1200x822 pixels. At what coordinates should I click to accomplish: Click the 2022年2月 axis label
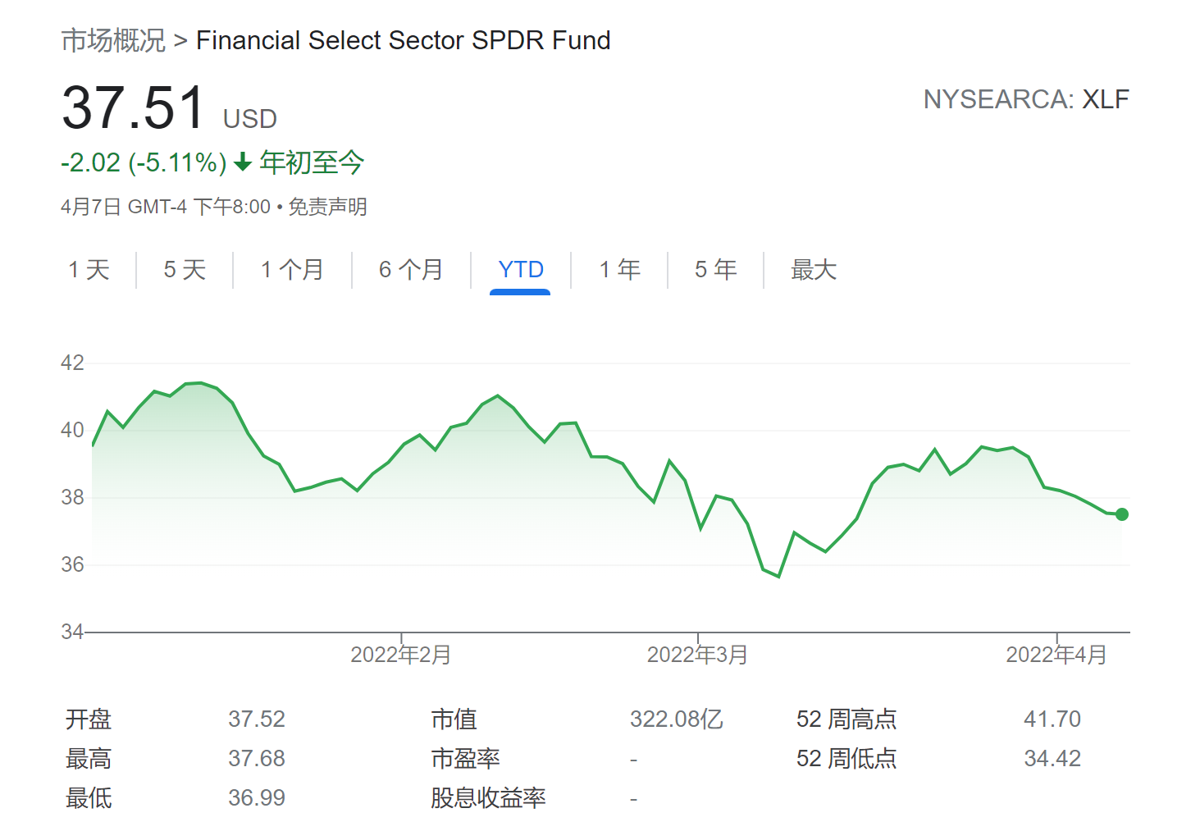click(x=400, y=655)
